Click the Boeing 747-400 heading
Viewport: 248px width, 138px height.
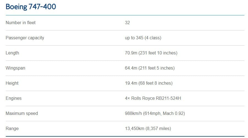point(31,7)
